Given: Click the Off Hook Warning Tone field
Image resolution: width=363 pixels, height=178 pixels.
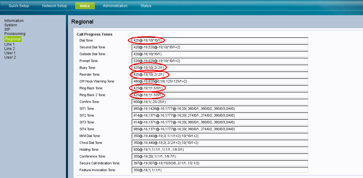Looking at the screenshot, I should click(220, 82).
